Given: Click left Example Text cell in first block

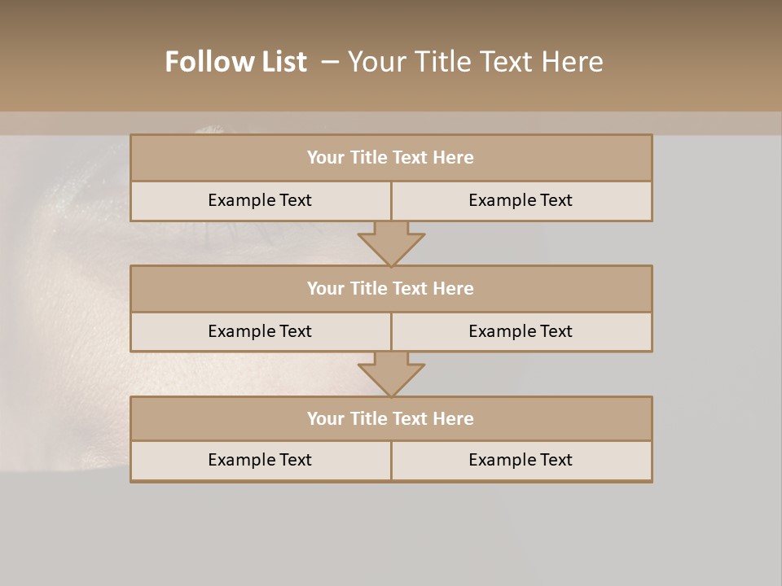Looking at the screenshot, I should tap(260, 201).
